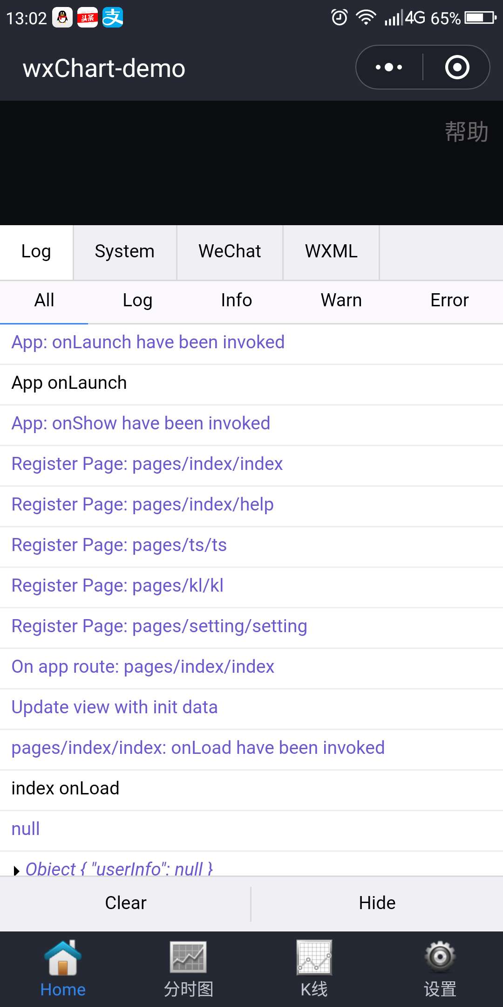This screenshot has height=1007, width=503.
Task: Tap the Toutiao notification icon
Action: point(88,18)
